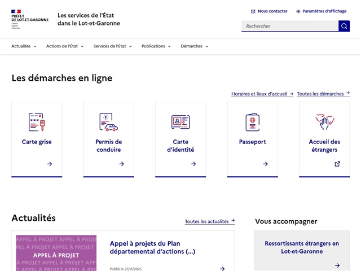
Task: Click the Accueil des étrangers hands icon
Action: (x=324, y=121)
